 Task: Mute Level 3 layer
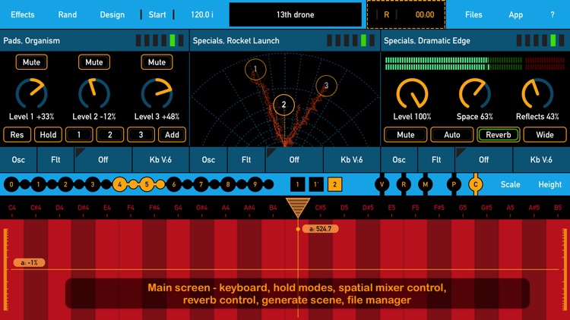(157, 62)
